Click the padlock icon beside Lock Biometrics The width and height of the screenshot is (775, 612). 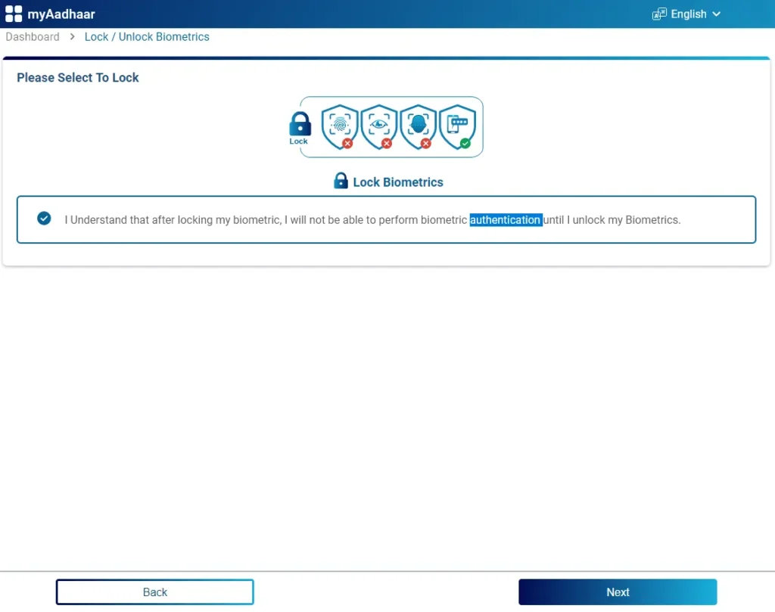[341, 181]
